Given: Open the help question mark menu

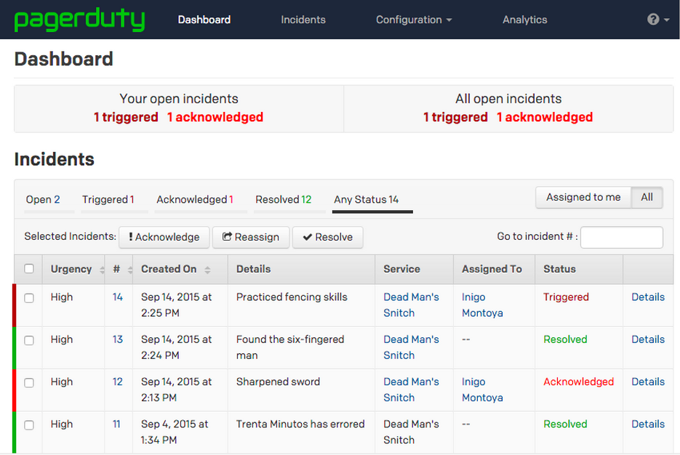Looking at the screenshot, I should tap(657, 20).
